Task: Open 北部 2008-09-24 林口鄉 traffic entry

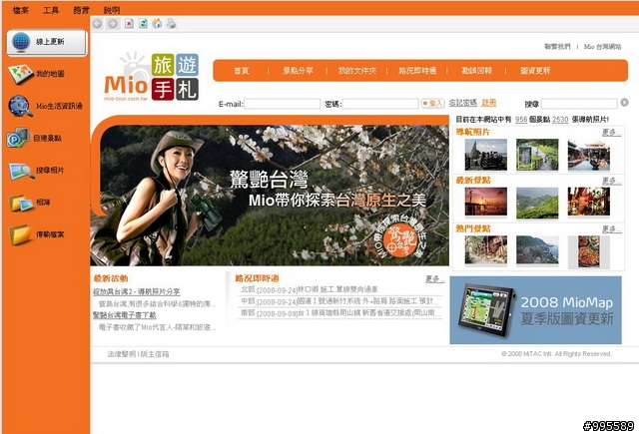Action: click(310, 289)
